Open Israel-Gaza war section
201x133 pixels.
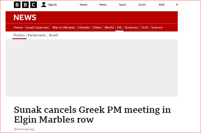tap(38, 27)
